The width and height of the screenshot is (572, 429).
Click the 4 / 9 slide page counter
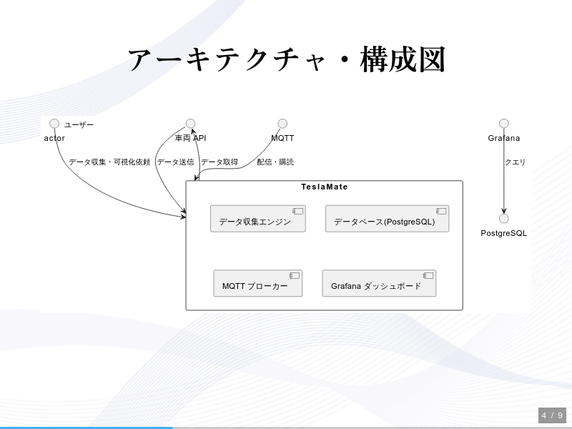(x=552, y=415)
